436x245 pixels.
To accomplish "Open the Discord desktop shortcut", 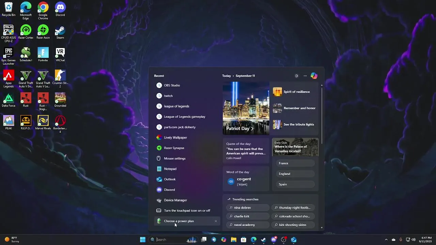I will [60, 10].
